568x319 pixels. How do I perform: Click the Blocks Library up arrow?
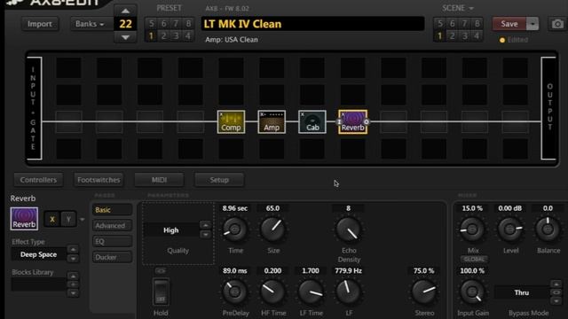click(73, 276)
